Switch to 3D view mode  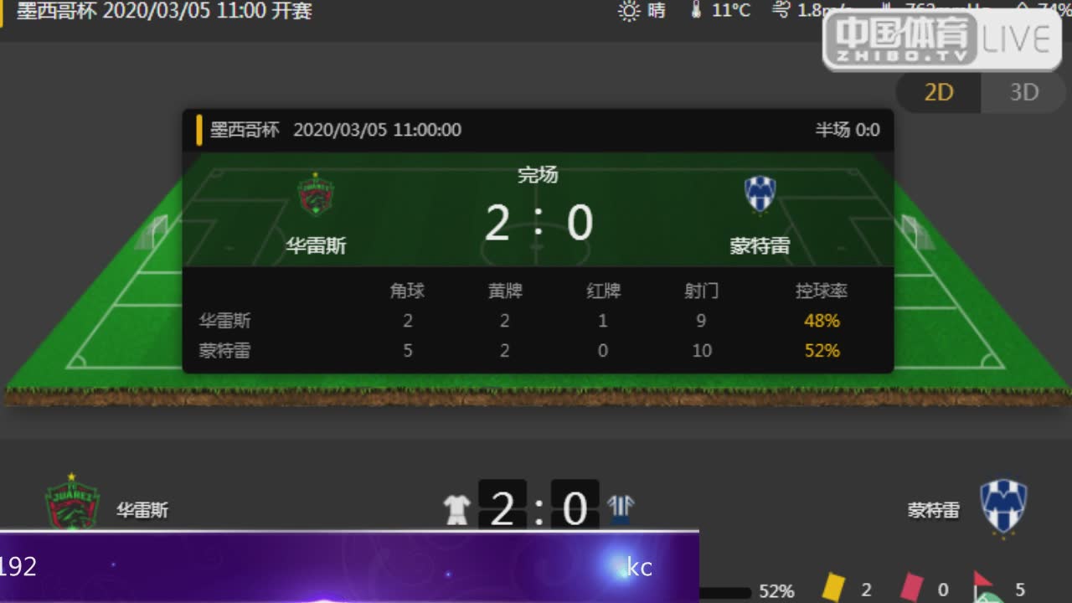pyautogui.click(x=1023, y=92)
